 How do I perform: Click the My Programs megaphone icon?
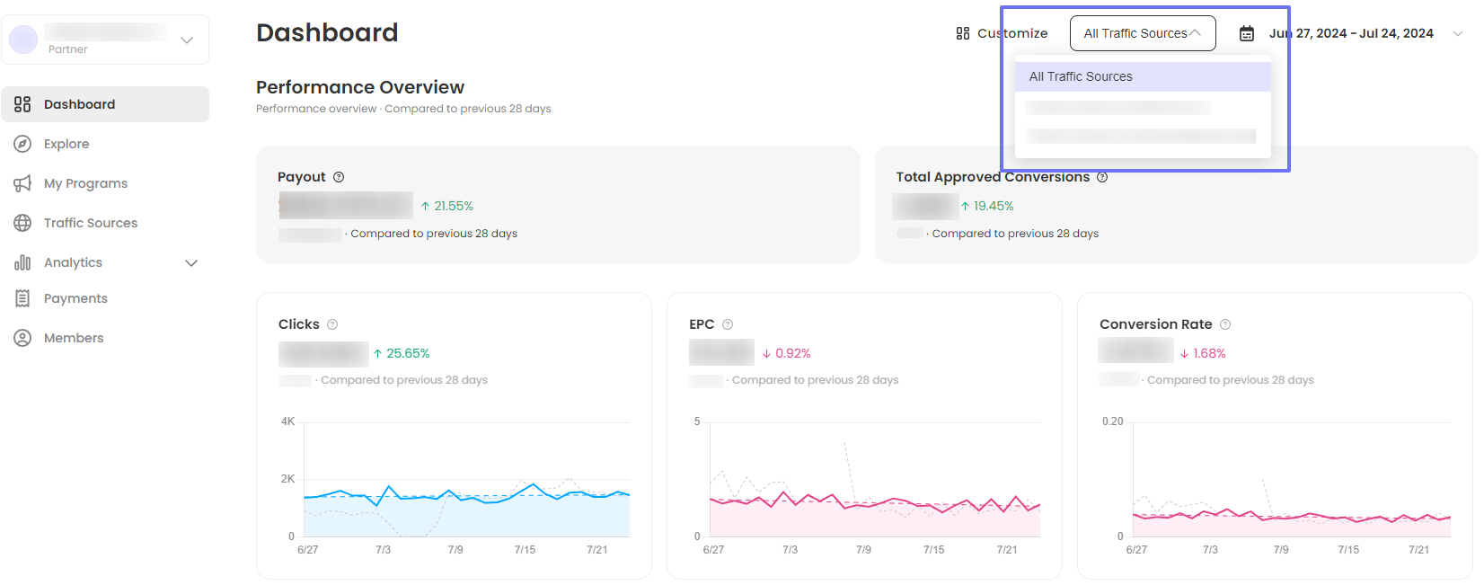click(x=22, y=183)
